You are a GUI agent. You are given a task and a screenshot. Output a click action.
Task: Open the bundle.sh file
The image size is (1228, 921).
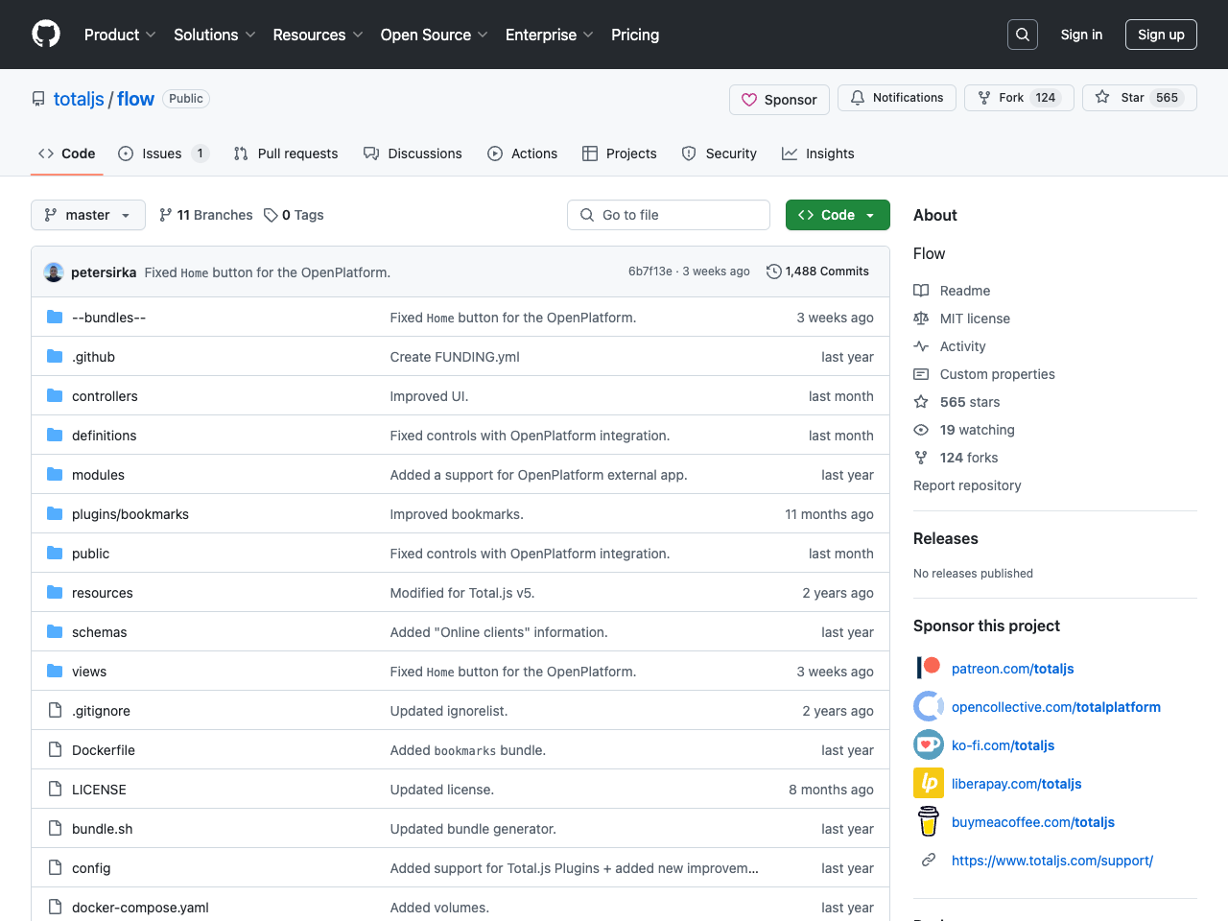pos(103,829)
